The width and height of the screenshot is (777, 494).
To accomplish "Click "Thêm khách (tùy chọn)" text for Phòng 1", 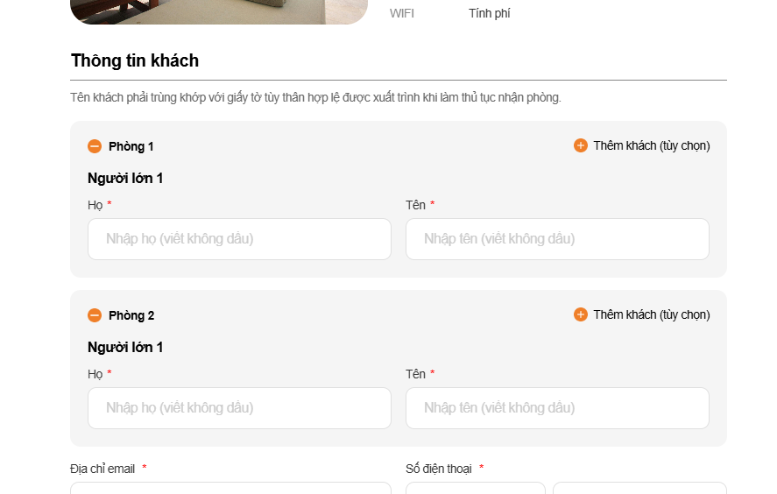I will pyautogui.click(x=652, y=145).
